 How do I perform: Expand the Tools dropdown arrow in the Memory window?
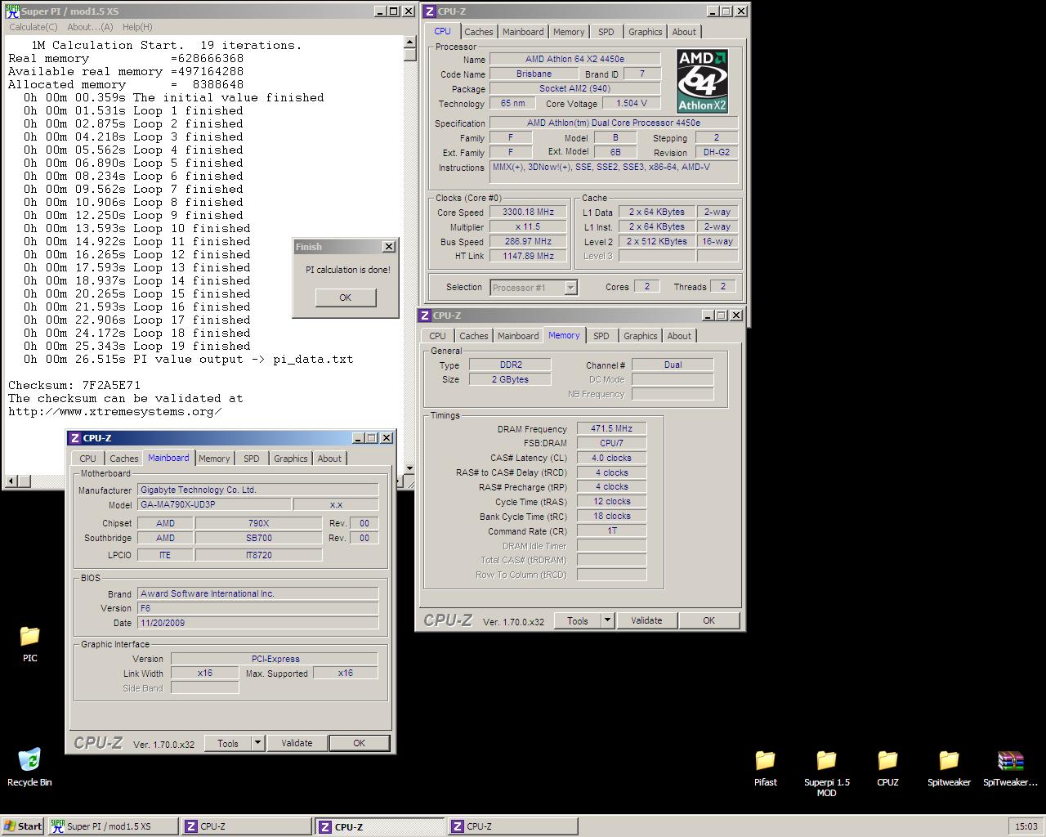(607, 620)
